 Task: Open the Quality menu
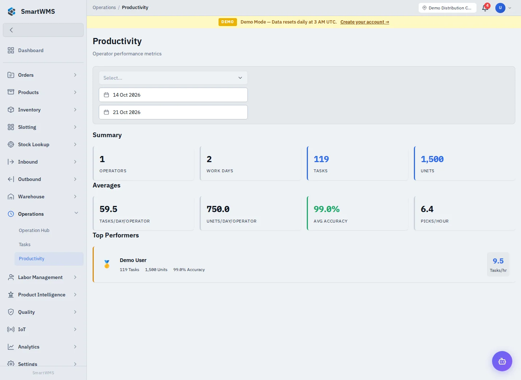pyautogui.click(x=43, y=312)
